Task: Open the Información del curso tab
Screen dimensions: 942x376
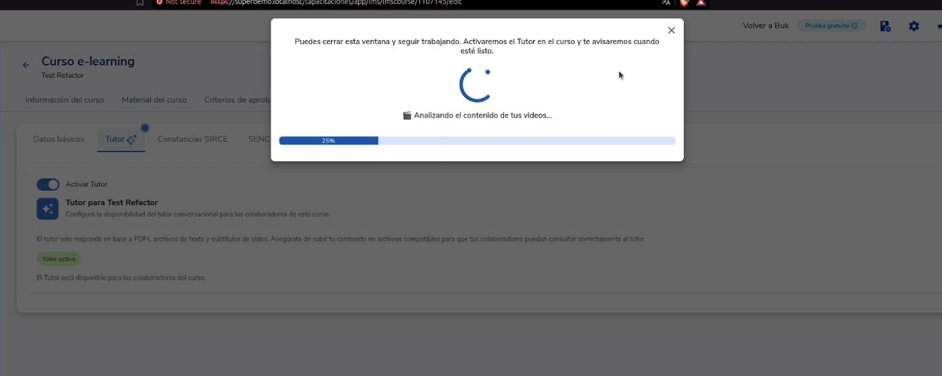Action: click(x=65, y=100)
